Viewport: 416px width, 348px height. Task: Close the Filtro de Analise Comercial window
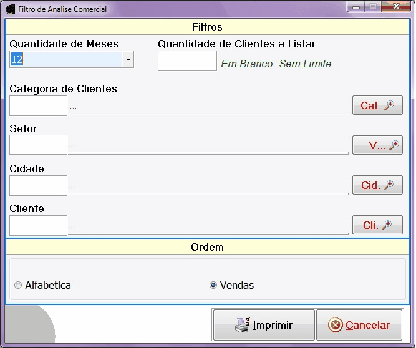click(396, 7)
